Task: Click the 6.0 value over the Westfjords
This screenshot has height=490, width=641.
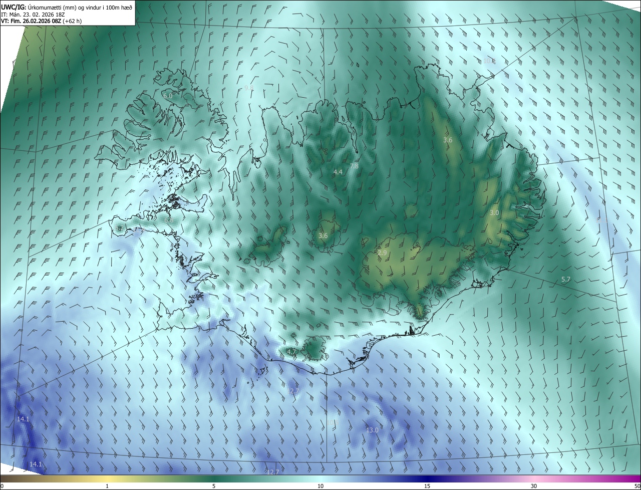Action: 168,96
